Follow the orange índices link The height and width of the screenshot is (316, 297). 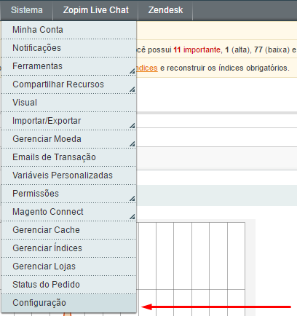(147, 68)
